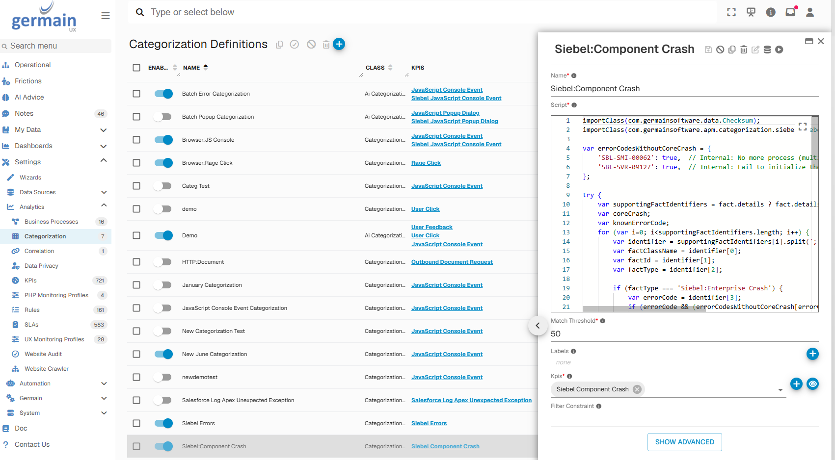The image size is (835, 460).
Task: Click the presentation screen icon in top bar
Action: 751,12
